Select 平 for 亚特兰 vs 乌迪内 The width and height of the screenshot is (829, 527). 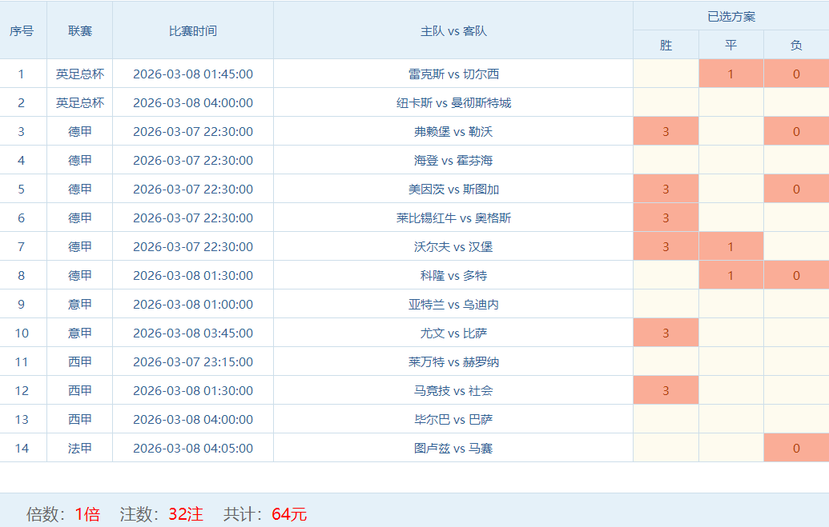[730, 305]
